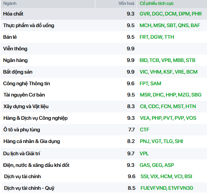Click Tài nguyên Cơ bản sector
Viewport: 207px width, 193px height.
click(104, 95)
